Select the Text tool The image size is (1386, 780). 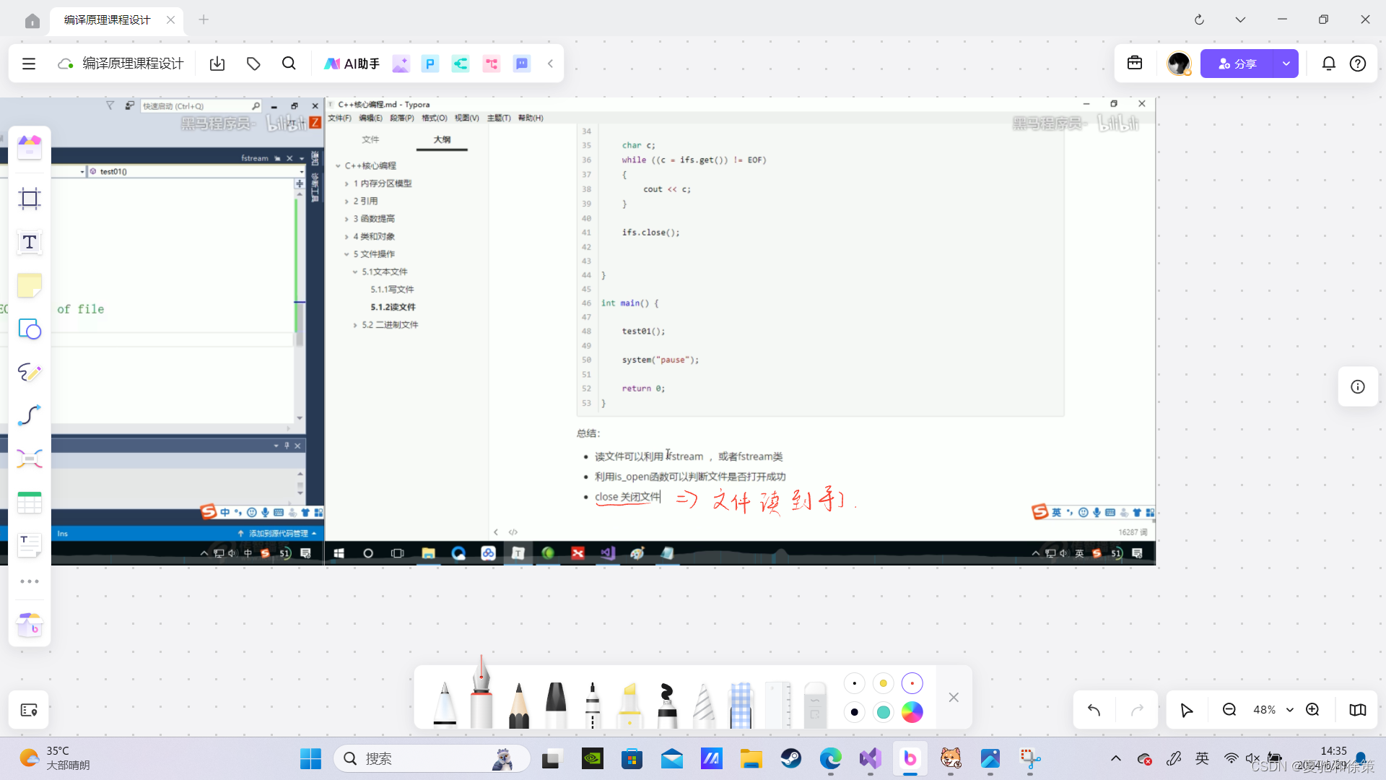click(30, 243)
